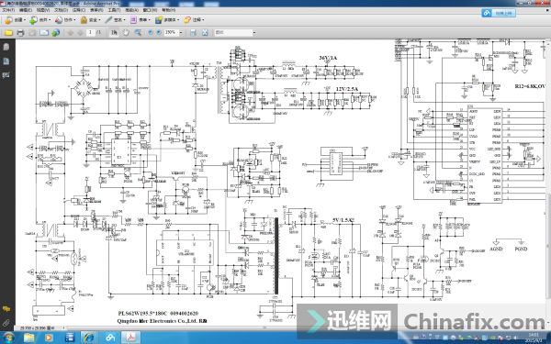Click the email envelope icon

coord(44,33)
